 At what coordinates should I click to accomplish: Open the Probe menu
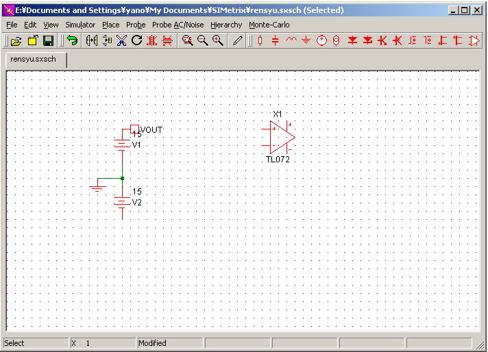pyautogui.click(x=136, y=25)
